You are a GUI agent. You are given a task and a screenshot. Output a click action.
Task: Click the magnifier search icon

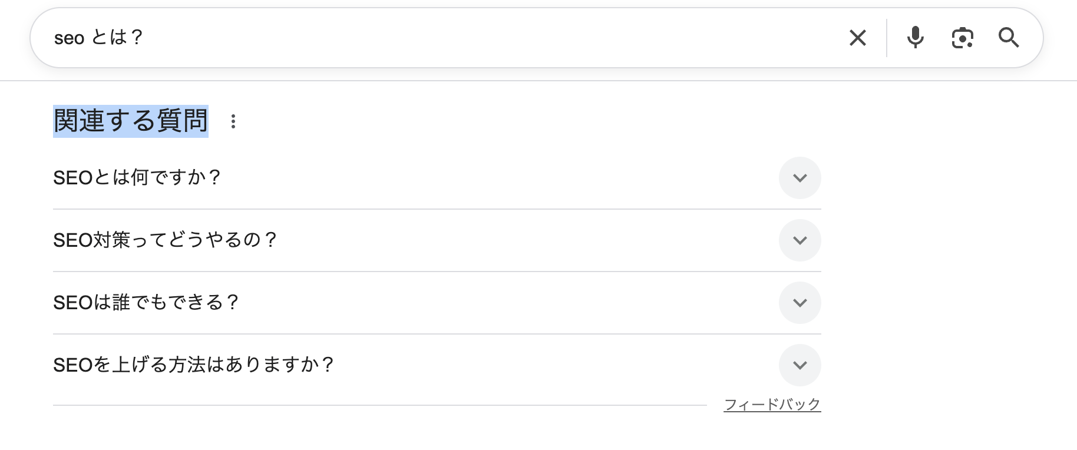click(x=1009, y=38)
